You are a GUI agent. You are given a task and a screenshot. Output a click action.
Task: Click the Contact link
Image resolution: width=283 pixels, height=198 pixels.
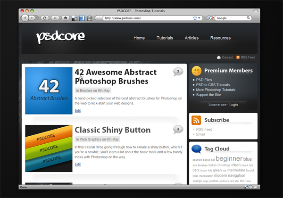227,58
